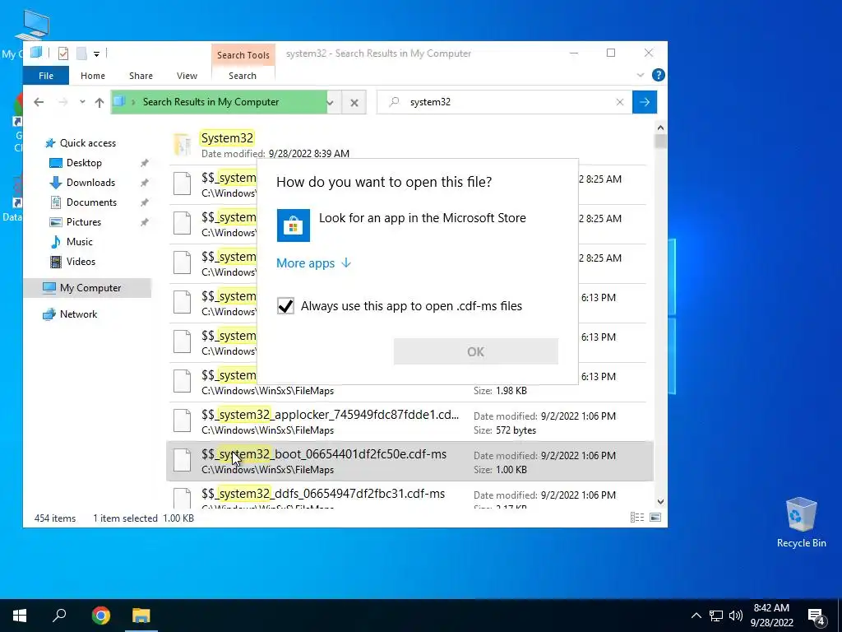The height and width of the screenshot is (632, 842).
Task: Stop loading with the address bar X
Action: coord(354,102)
